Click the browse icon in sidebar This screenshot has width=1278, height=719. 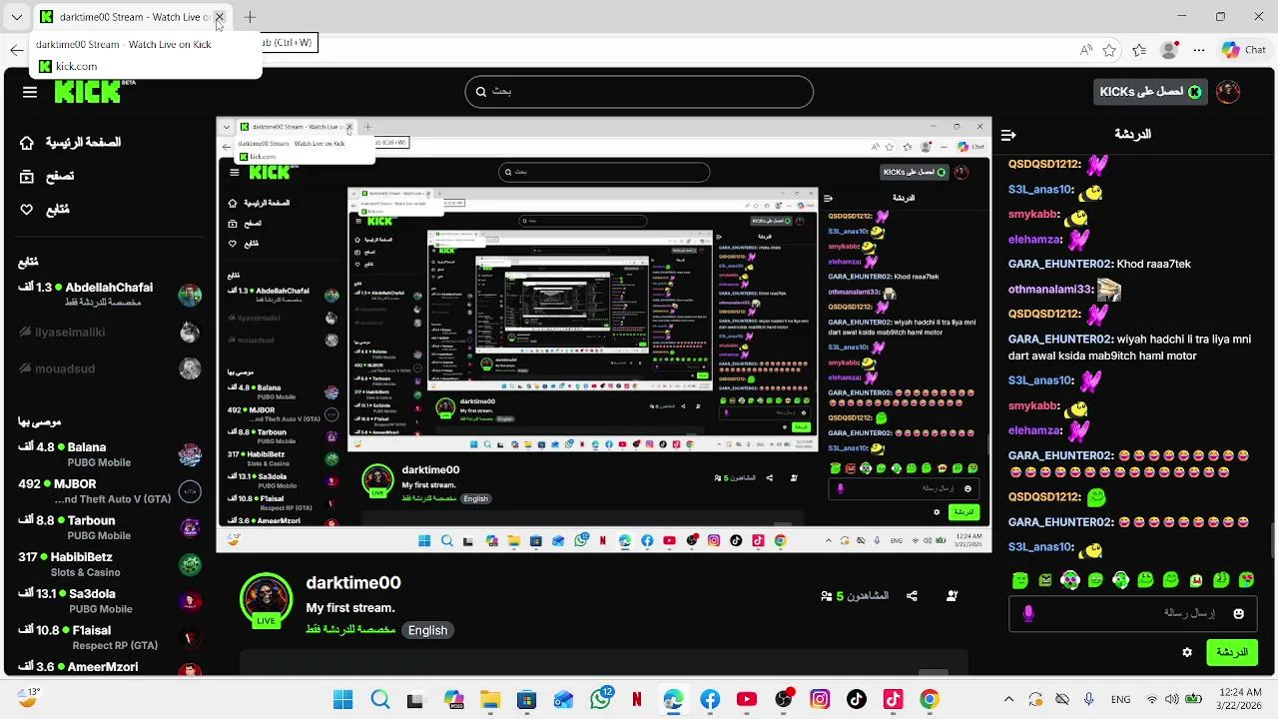pyautogui.click(x=27, y=176)
